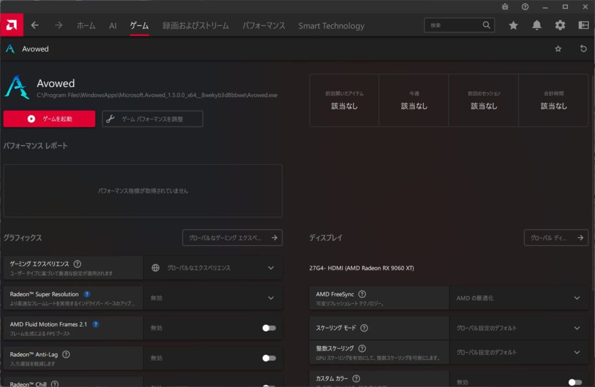The height and width of the screenshot is (387, 595).
Task: Enable Radeon Anti-Lag toggle
Action: tap(269, 358)
